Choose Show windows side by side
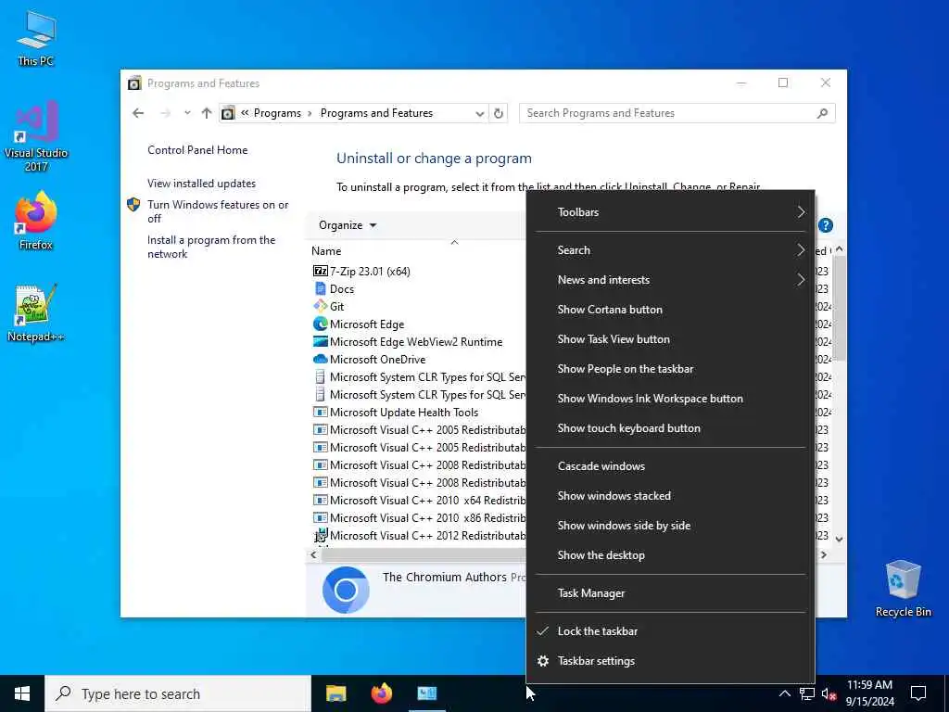This screenshot has width=949, height=712. (671, 526)
